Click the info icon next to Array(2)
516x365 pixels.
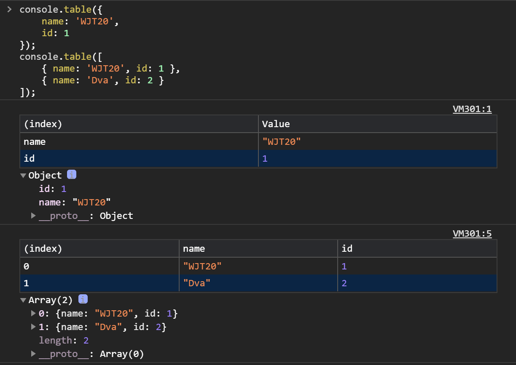click(83, 299)
